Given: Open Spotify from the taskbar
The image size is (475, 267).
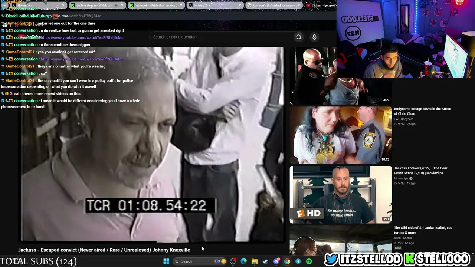Looking at the screenshot, I should click(309, 261).
